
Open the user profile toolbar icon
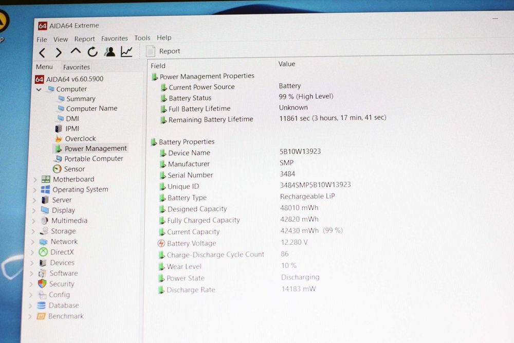point(109,52)
